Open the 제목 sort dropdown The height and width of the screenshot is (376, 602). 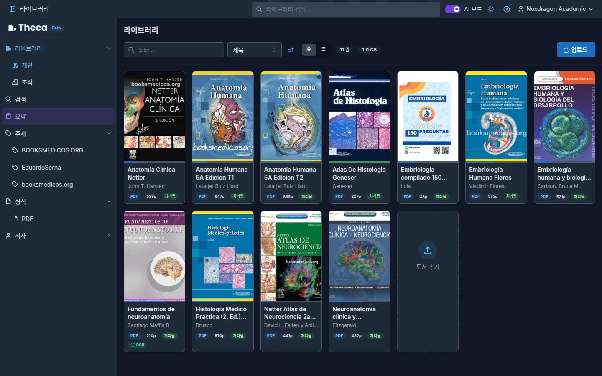click(255, 50)
